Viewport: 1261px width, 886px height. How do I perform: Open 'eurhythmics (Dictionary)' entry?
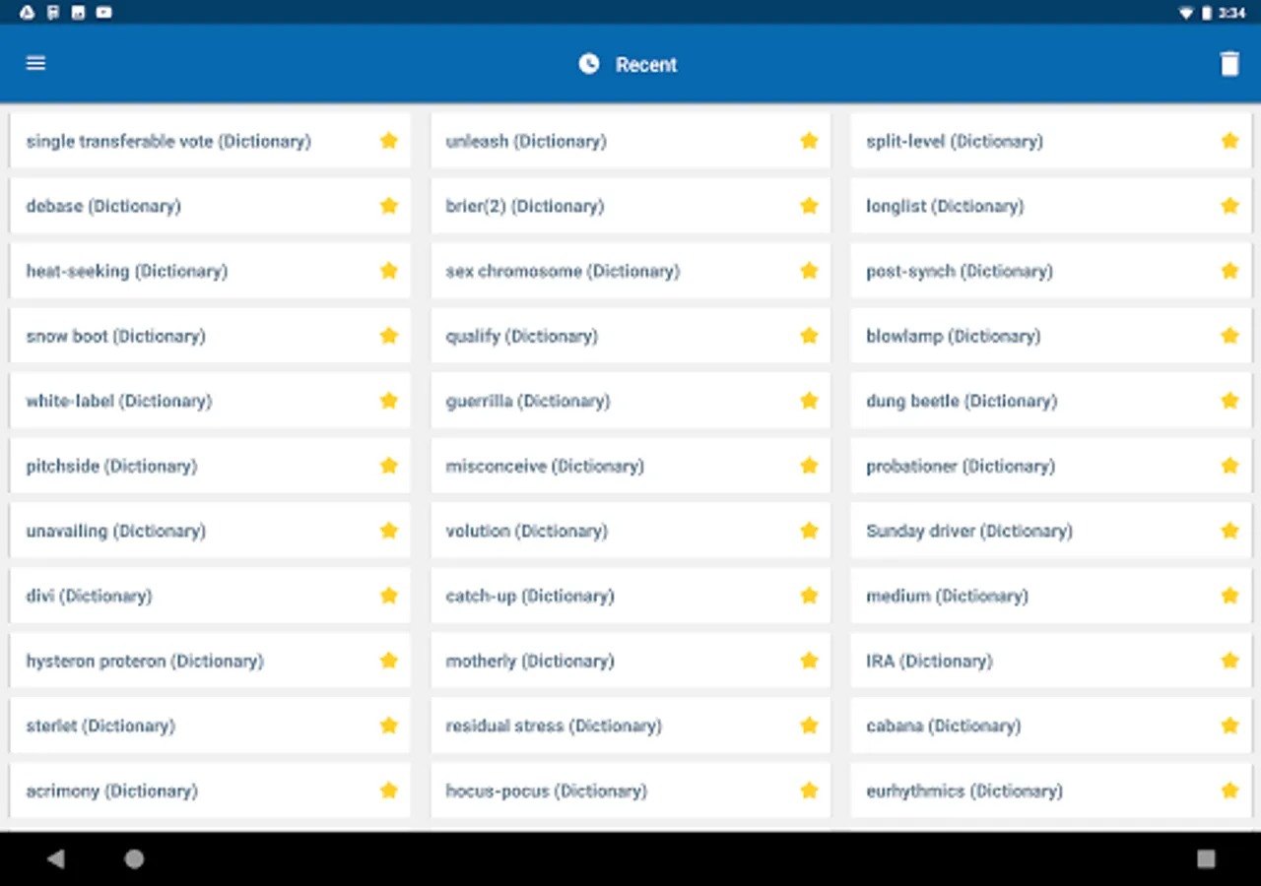click(x=1051, y=791)
